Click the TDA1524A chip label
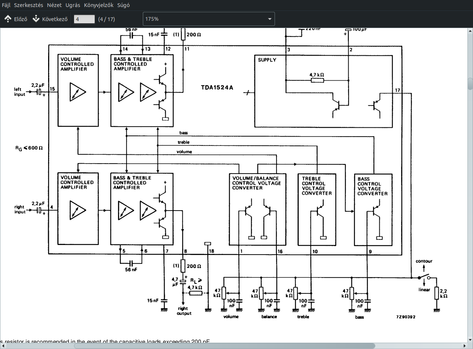The height and width of the screenshot is (349, 473). 217,88
